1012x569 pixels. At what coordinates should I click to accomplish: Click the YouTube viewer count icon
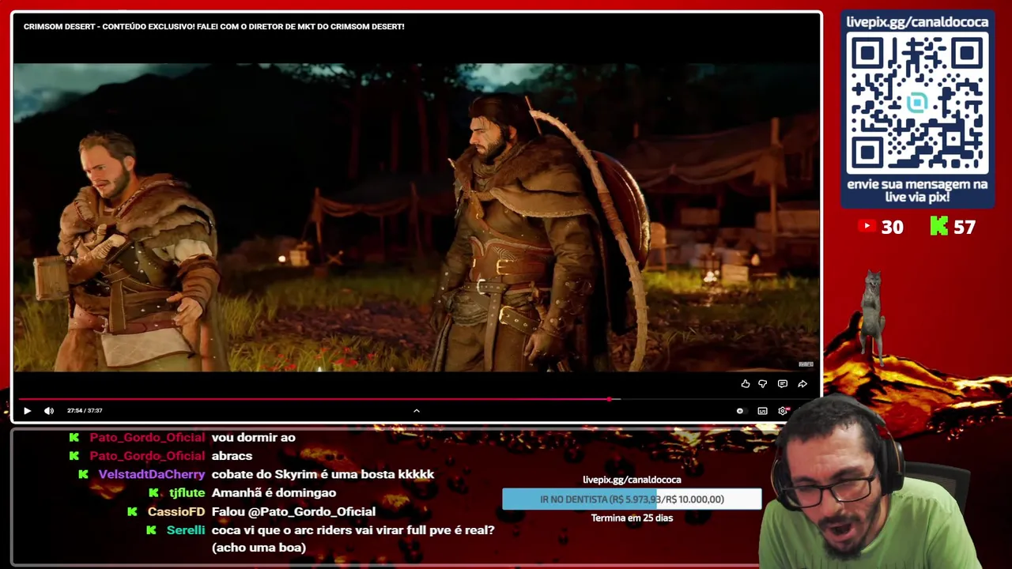[x=867, y=227]
